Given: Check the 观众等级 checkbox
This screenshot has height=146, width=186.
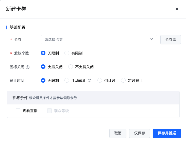Looking at the screenshot, I should point(49,111).
